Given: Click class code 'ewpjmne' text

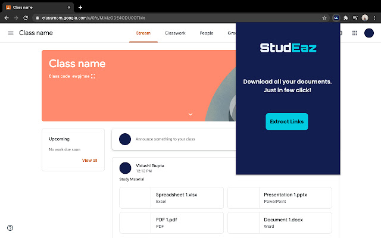Looking at the screenshot, I should point(81,76).
